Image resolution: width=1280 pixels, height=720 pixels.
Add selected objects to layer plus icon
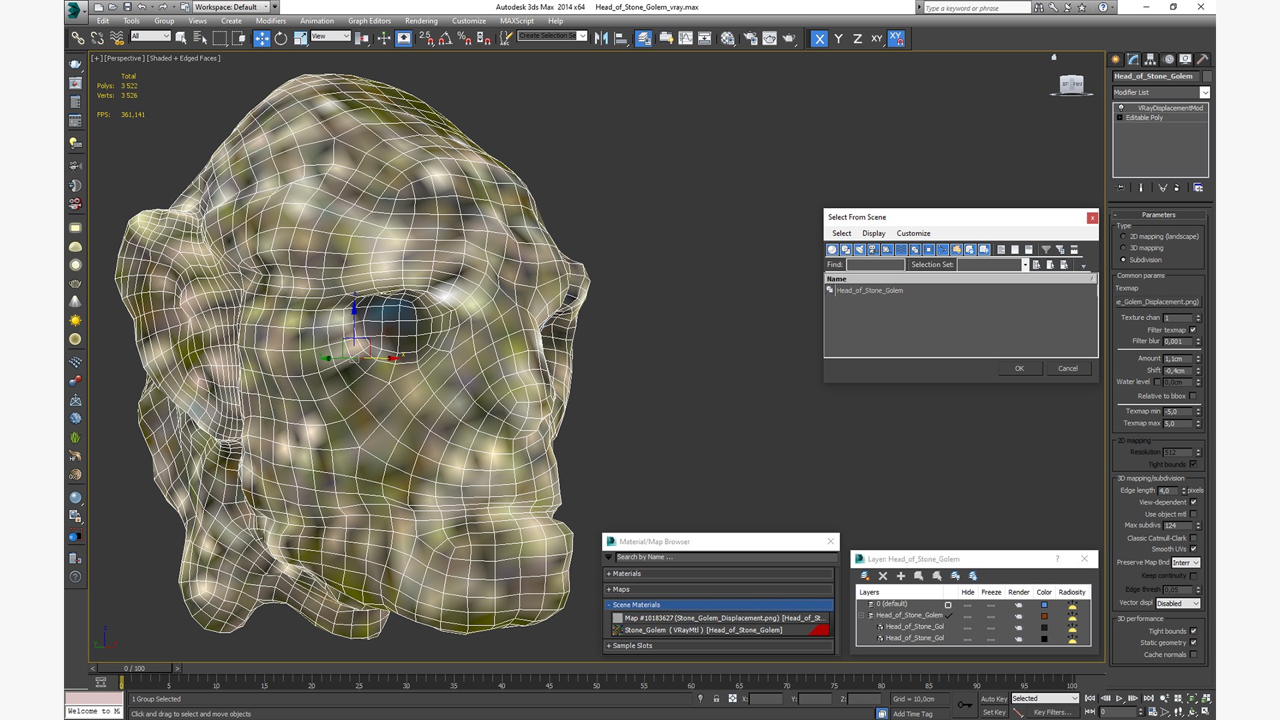tap(901, 576)
